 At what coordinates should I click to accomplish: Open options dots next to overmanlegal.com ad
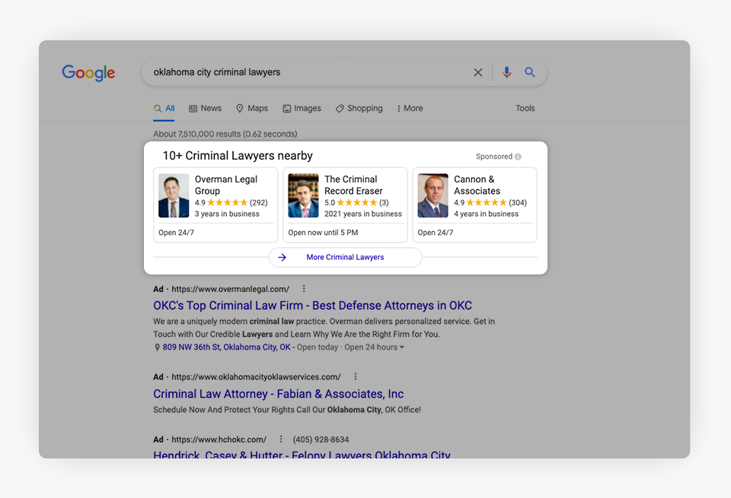click(x=304, y=289)
